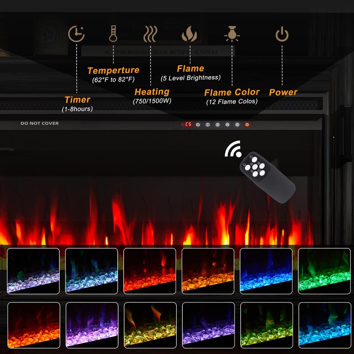Select the white crystal flame thumbnail
The height and width of the screenshot is (354, 354).
[x=34, y=270]
